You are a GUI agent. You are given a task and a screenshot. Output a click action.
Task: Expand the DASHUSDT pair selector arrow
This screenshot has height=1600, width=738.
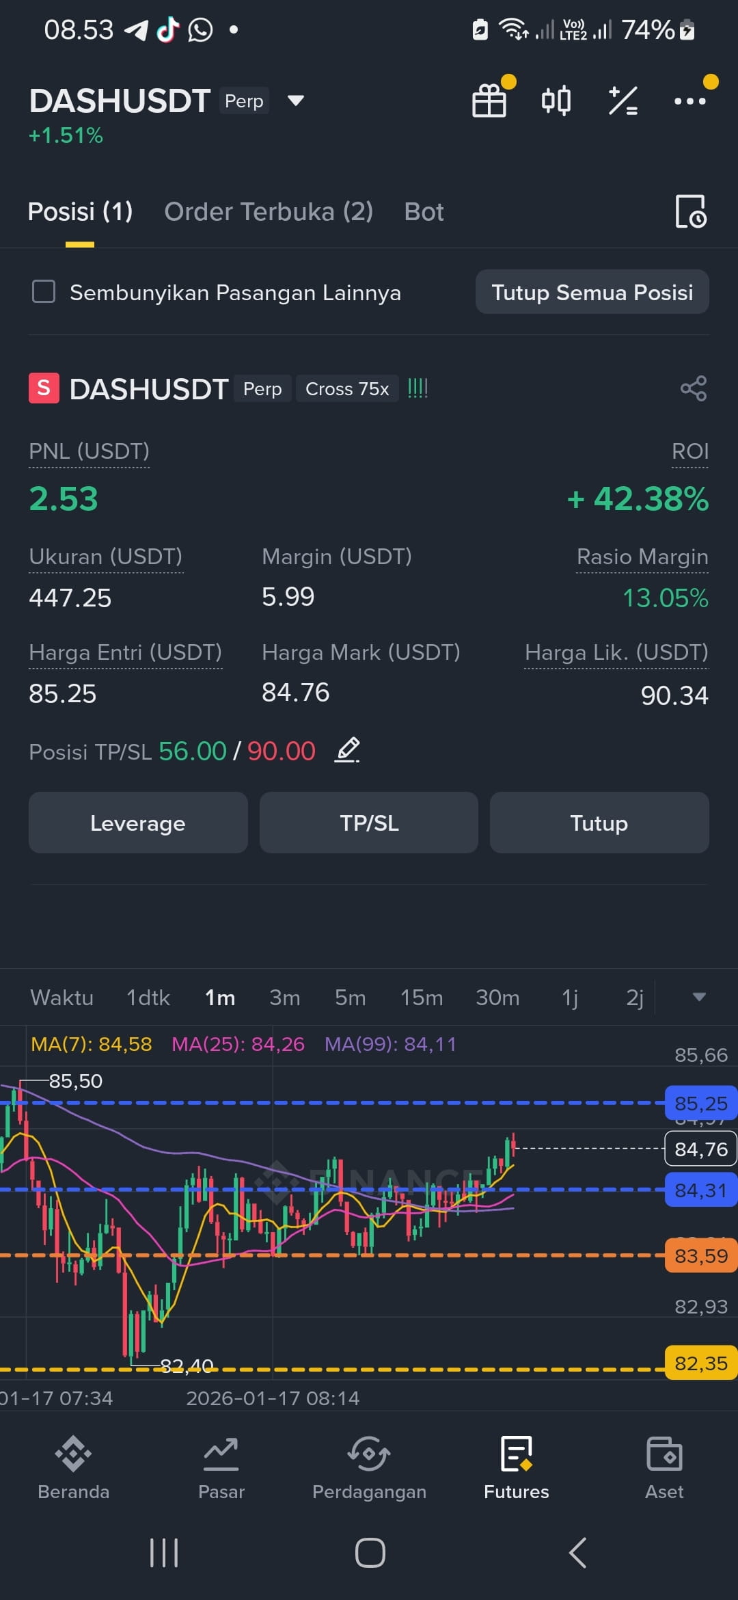(x=296, y=101)
